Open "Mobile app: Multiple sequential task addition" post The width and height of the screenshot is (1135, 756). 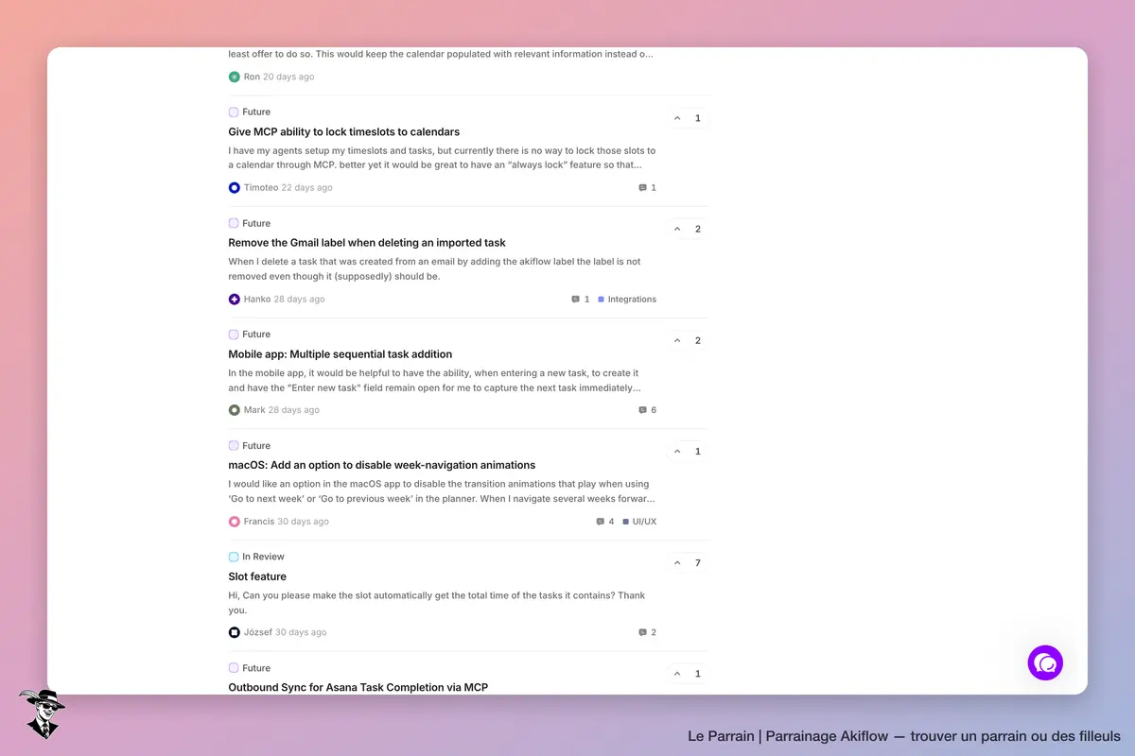click(340, 354)
